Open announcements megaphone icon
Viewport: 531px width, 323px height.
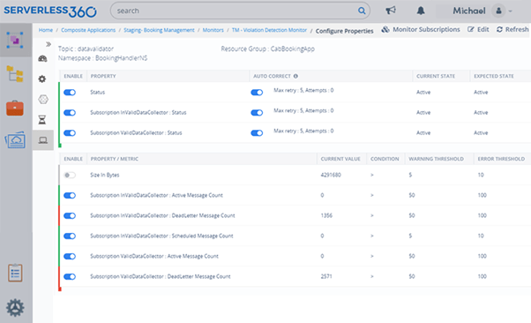(x=391, y=11)
